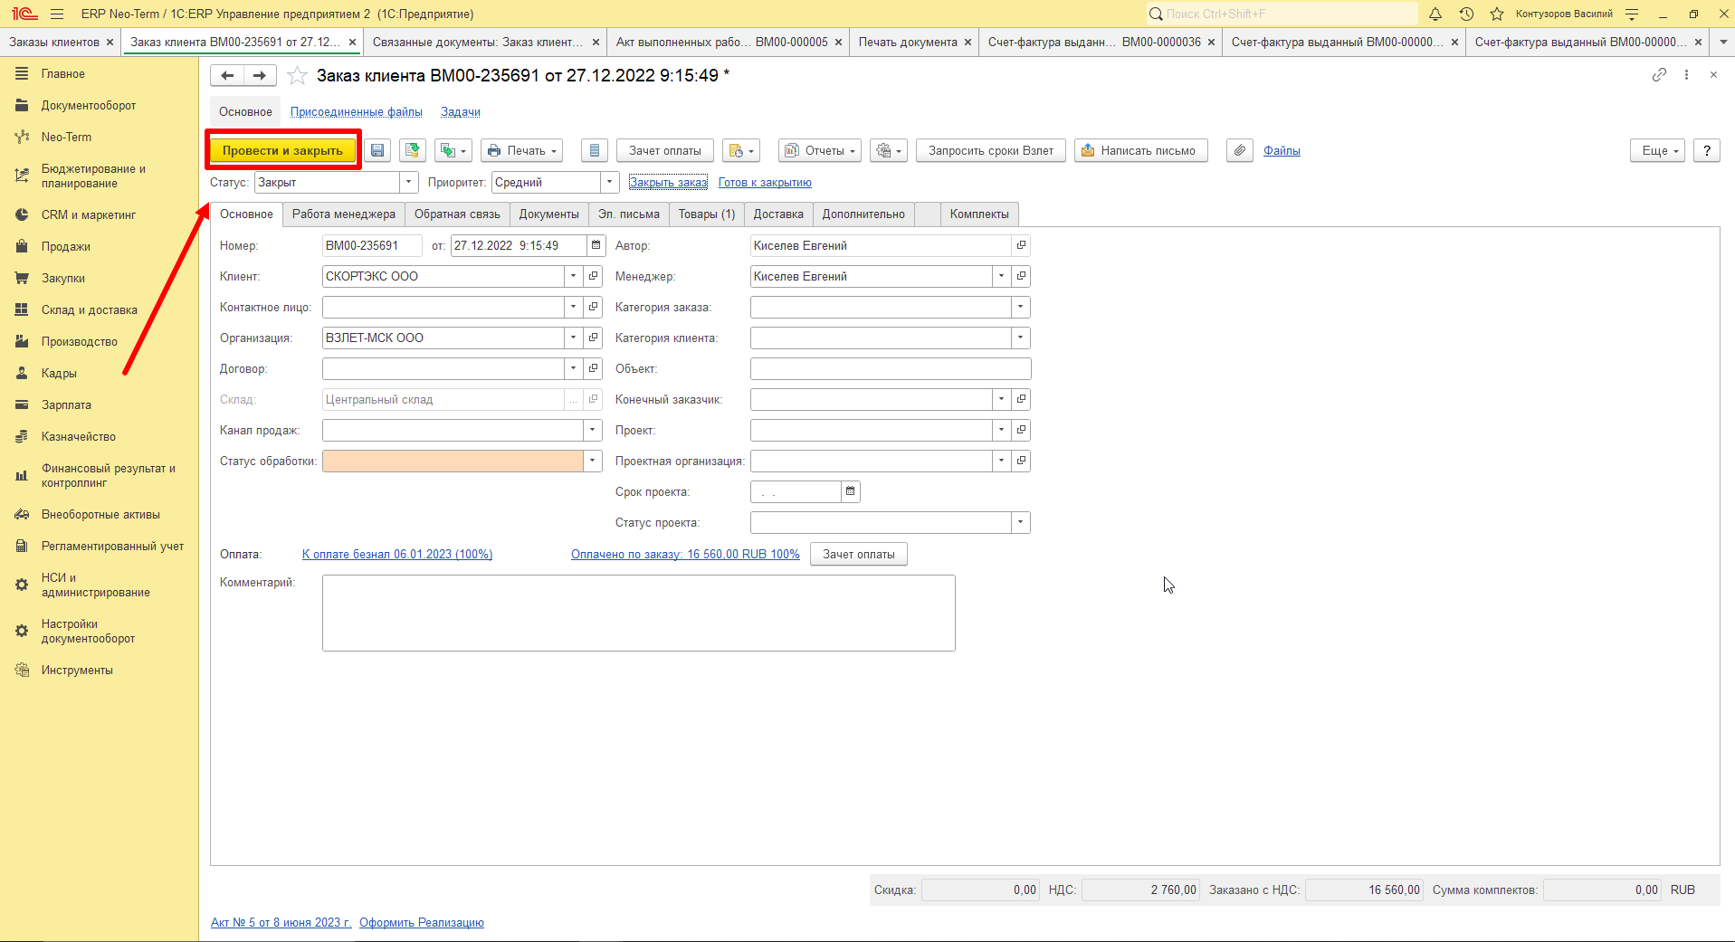The image size is (1735, 942).
Task: Click into the Комментарий text field
Action: point(639,613)
